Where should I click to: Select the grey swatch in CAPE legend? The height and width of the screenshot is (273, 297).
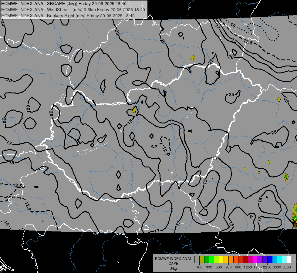click(197, 260)
